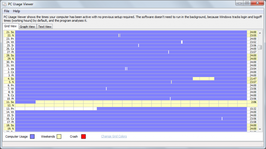Select the '11. So' row label

pyautogui.click(x=9, y=102)
